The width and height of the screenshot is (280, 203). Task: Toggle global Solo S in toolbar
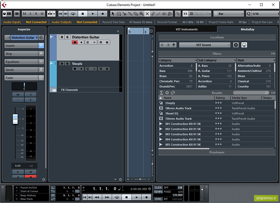pos(30,14)
